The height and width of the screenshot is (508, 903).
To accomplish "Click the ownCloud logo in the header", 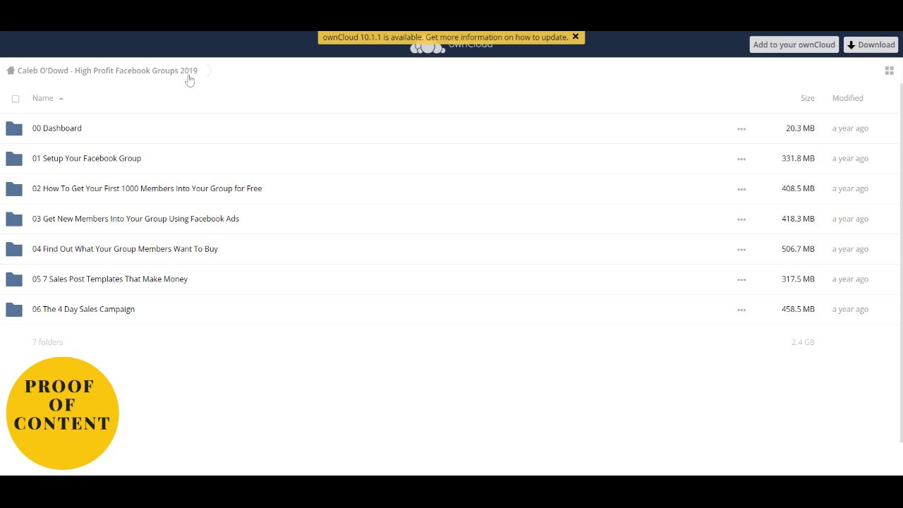I will tap(451, 47).
